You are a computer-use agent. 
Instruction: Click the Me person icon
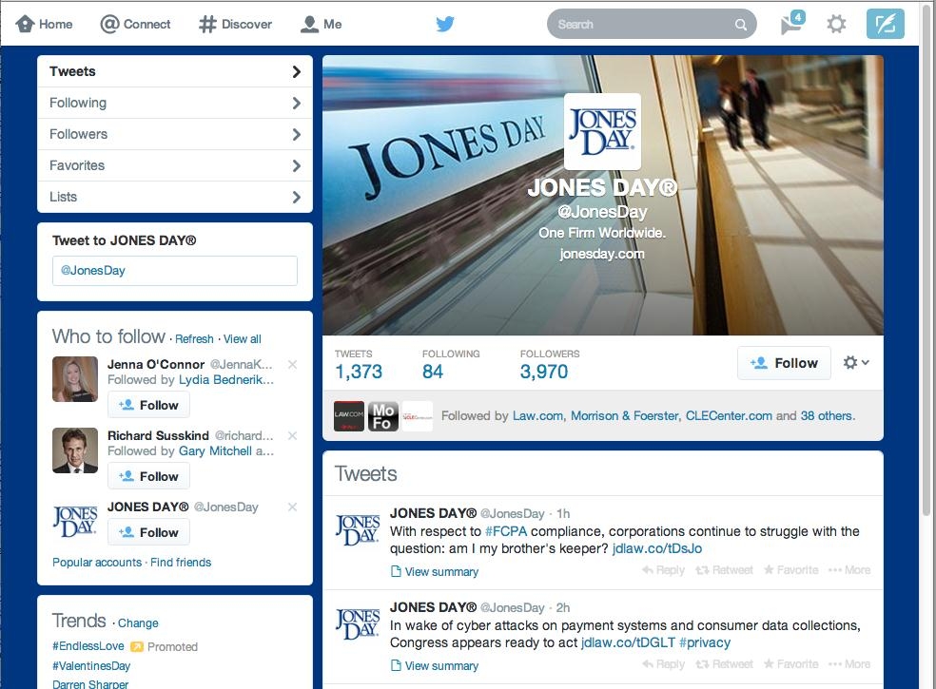(x=309, y=24)
